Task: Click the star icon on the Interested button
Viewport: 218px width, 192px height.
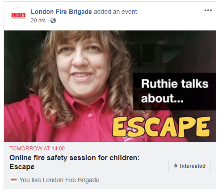Action: click(176, 166)
